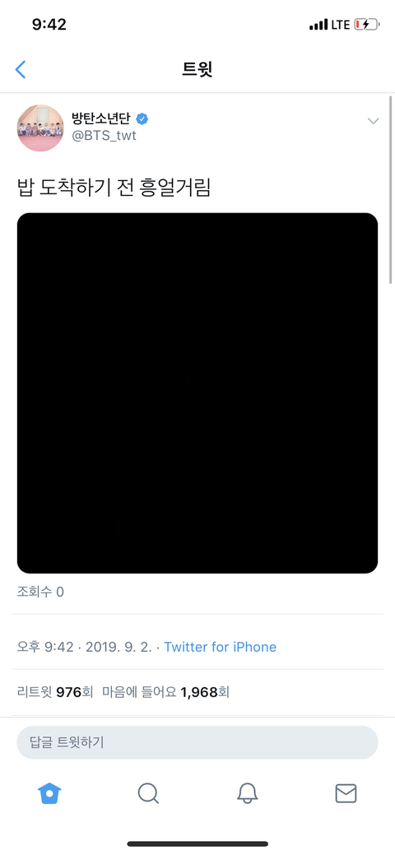Tap the @BTS_twt handle
This screenshot has width=395, height=855.
pos(105,136)
